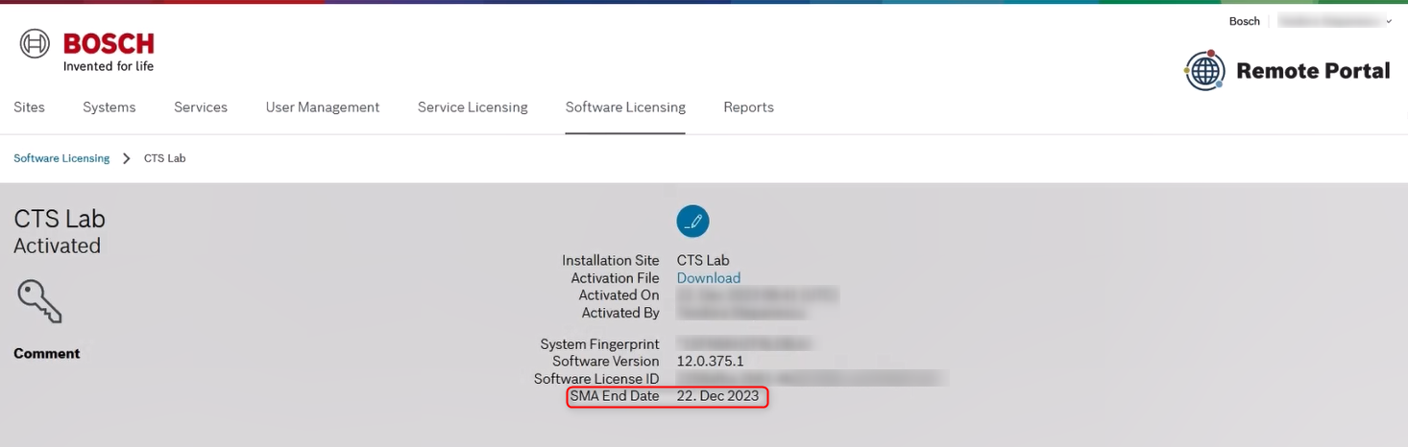Click the Activated On label
Screen dimensions: 1408x447
[619, 295]
